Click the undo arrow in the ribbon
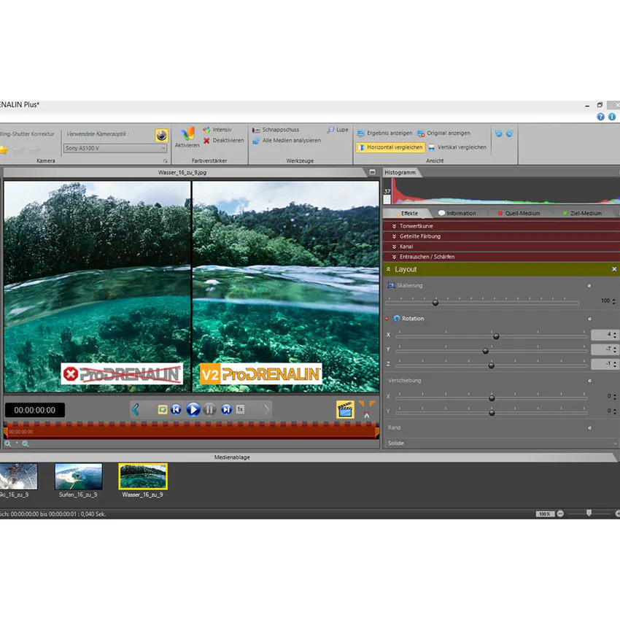The height and width of the screenshot is (620, 620). click(499, 133)
